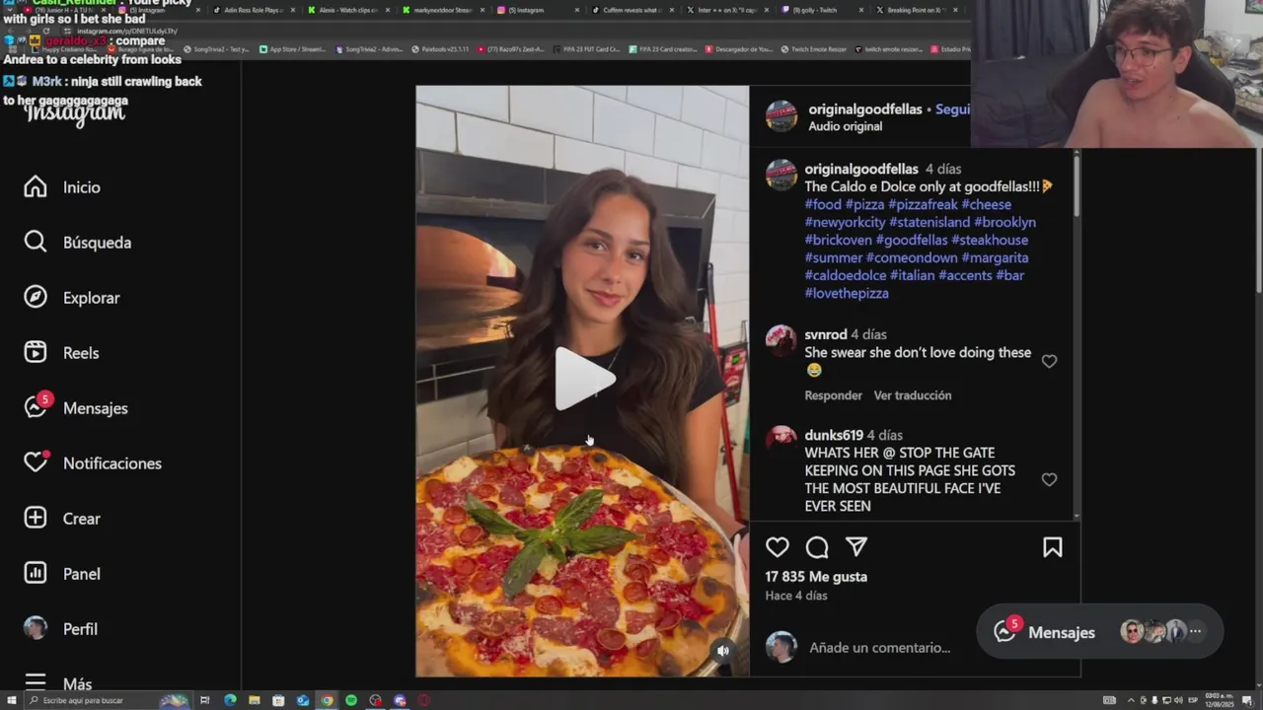Screen dimensions: 1263x710
Task: Toggle video sound with the speaker icon
Action: pyautogui.click(x=723, y=650)
